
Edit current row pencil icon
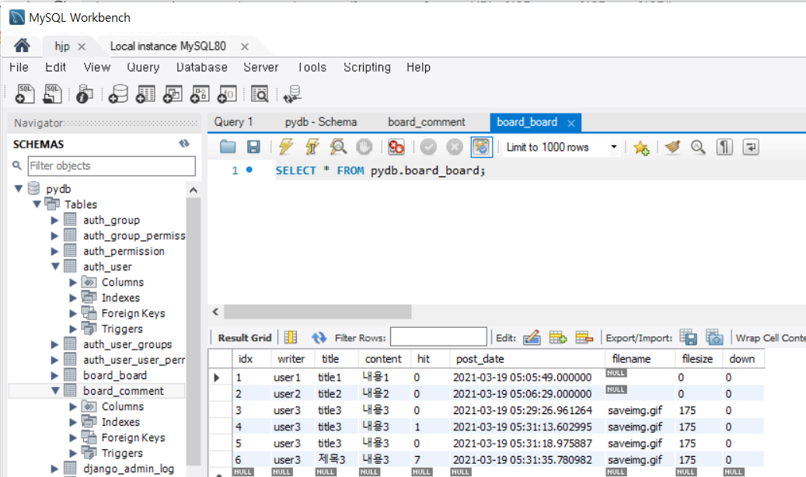532,337
